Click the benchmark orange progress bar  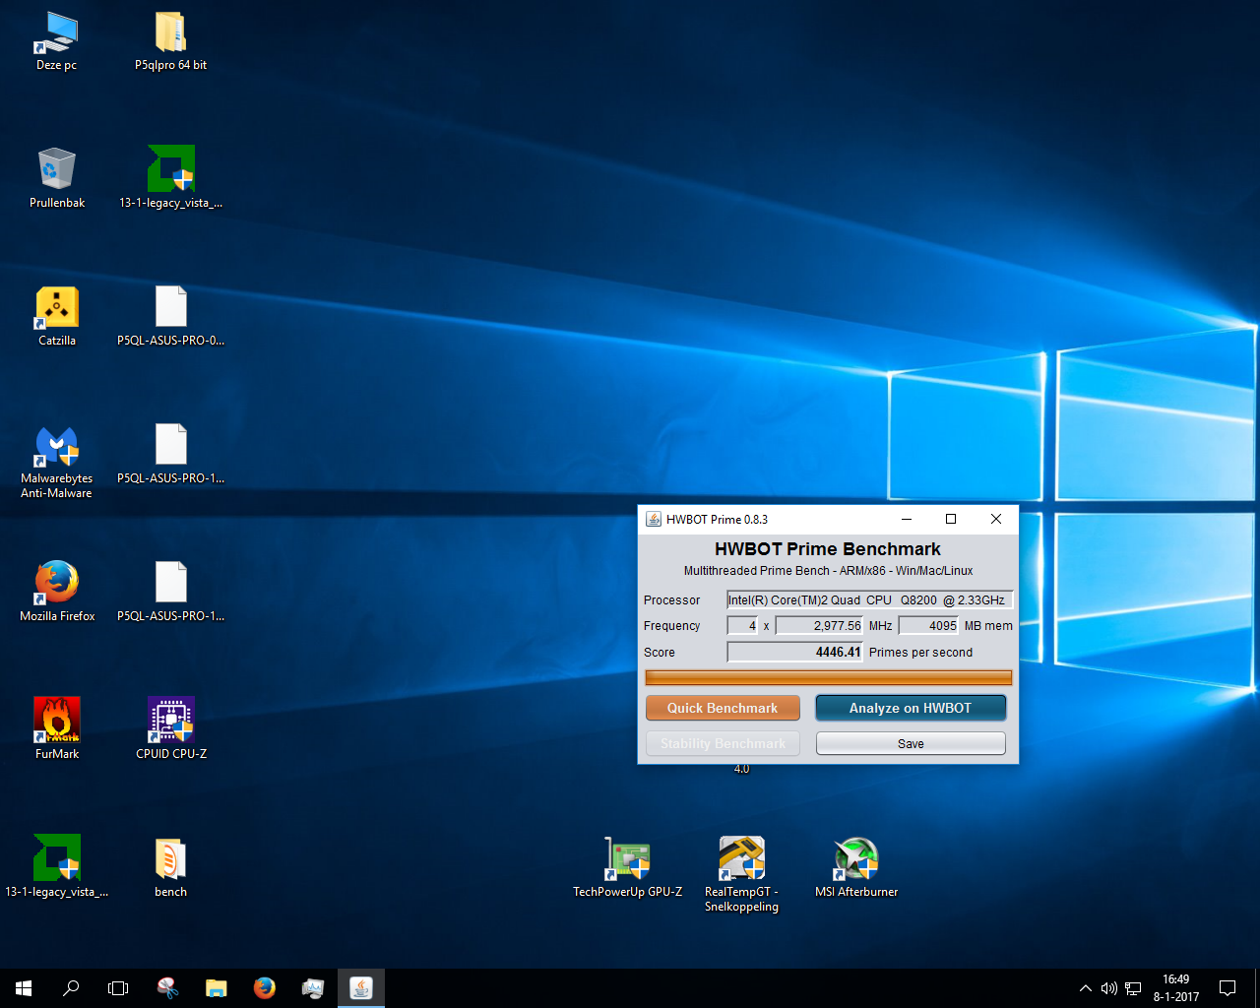(828, 677)
